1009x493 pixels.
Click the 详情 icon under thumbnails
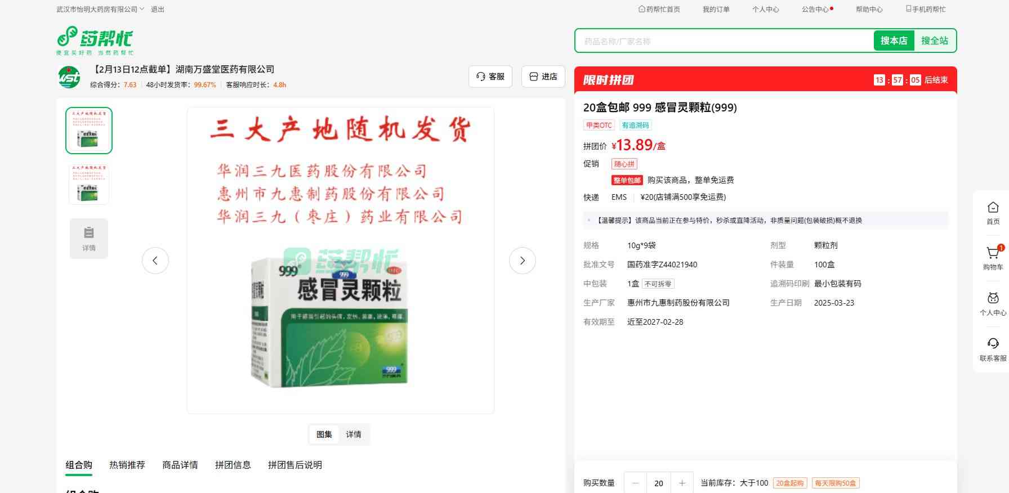[89, 238]
